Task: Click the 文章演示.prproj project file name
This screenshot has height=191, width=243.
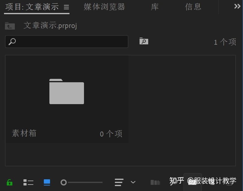Action: [50, 26]
